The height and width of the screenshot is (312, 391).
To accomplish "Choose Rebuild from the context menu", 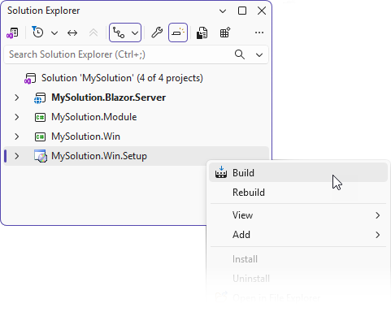I will [298, 193].
